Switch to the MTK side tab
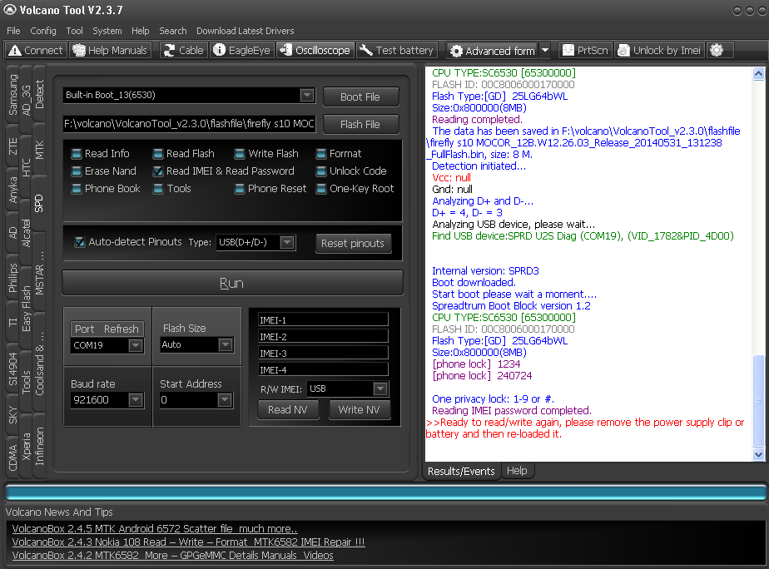Screen dimensions: 769x569 40,150
